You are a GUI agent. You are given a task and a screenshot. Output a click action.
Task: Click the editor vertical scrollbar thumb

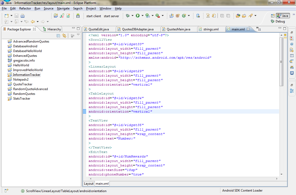pos(281,62)
